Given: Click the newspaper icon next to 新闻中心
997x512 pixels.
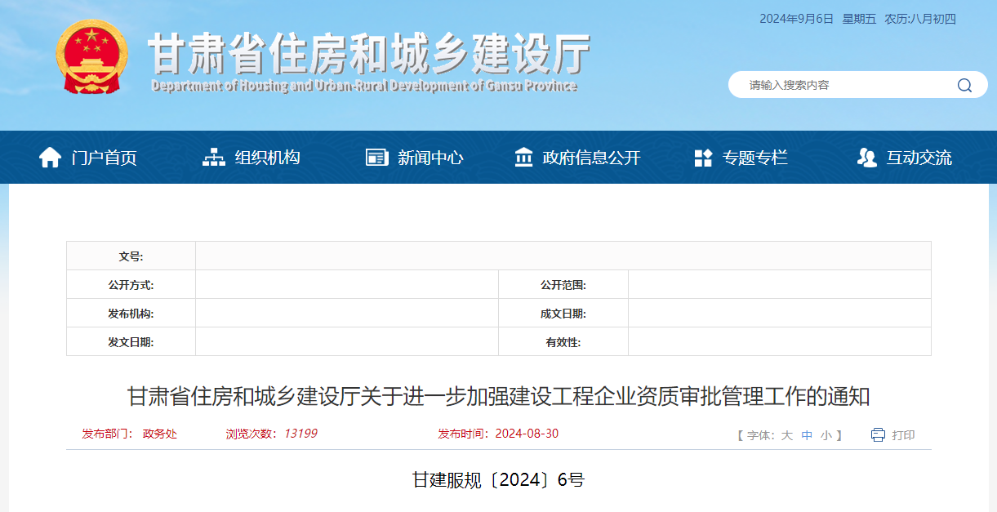Looking at the screenshot, I should (376, 157).
